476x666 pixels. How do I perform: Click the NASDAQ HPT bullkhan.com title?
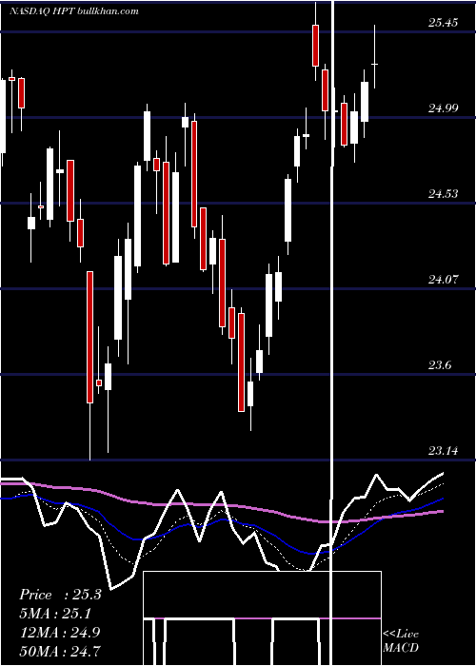(x=74, y=11)
